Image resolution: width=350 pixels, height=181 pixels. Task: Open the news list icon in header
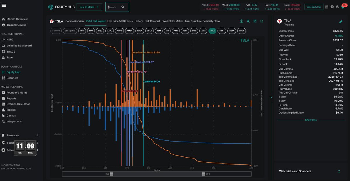pyautogui.click(x=327, y=7)
